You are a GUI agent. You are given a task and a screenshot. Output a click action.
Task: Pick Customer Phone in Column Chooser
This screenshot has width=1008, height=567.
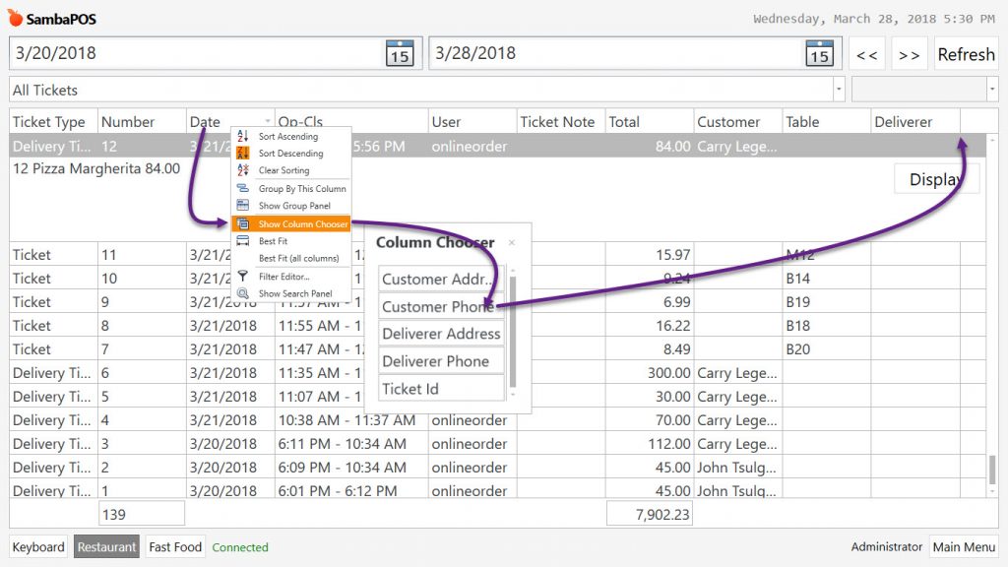[x=441, y=307]
